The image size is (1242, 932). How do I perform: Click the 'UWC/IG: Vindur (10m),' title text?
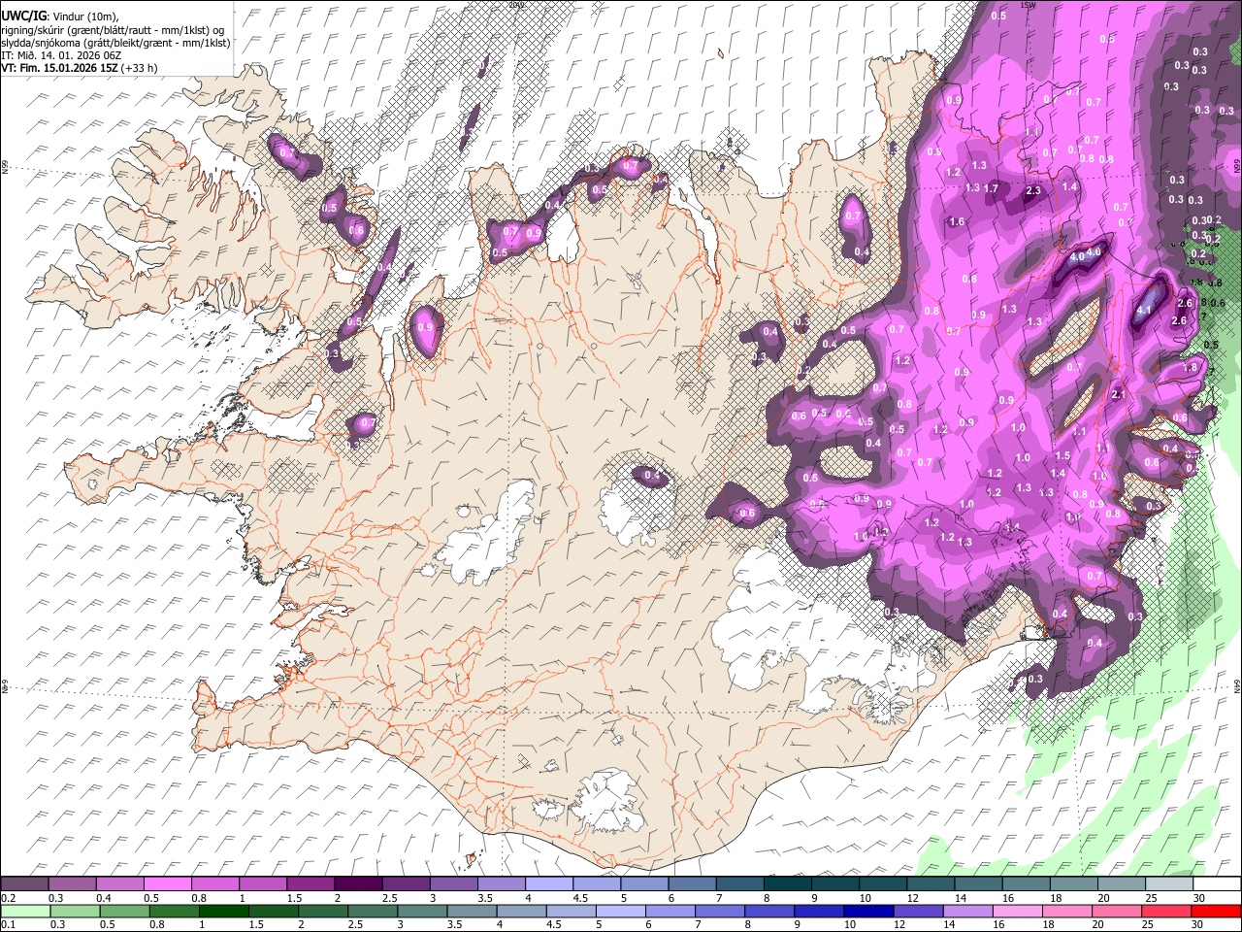click(x=59, y=16)
